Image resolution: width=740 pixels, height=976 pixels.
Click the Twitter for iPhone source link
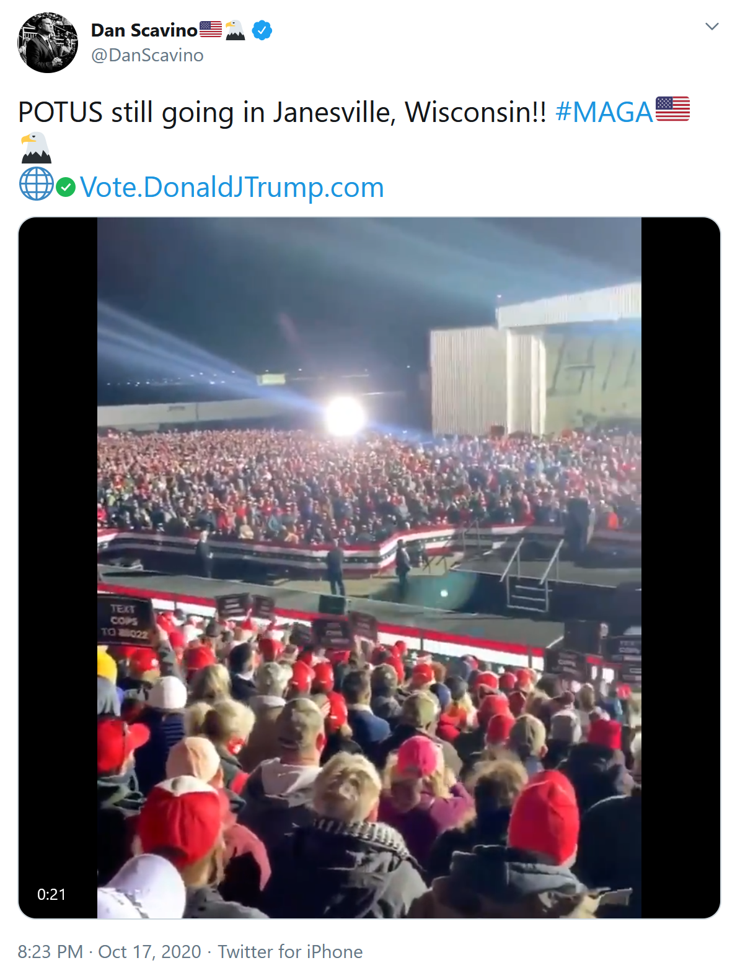[290, 951]
